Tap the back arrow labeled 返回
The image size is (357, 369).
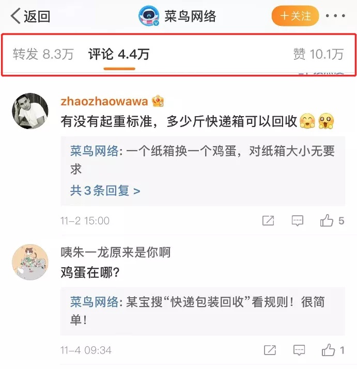[x=30, y=16]
